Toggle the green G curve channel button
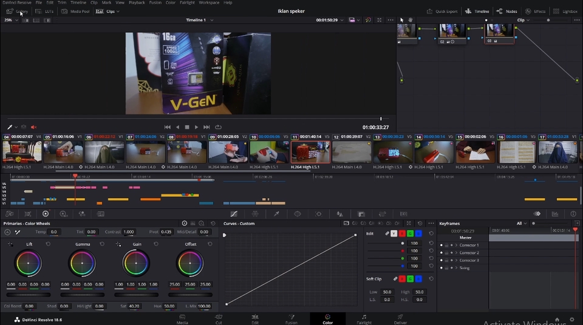The image size is (583, 325). click(x=410, y=233)
